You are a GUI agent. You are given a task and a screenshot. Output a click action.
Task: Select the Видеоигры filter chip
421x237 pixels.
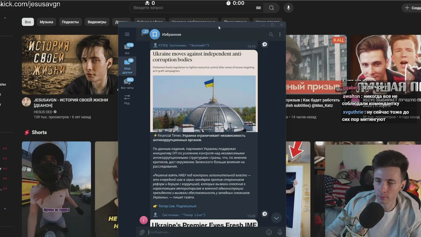coord(97,22)
